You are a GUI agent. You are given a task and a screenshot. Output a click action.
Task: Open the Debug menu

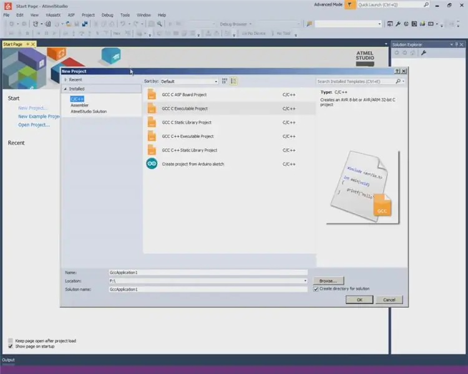pos(107,15)
